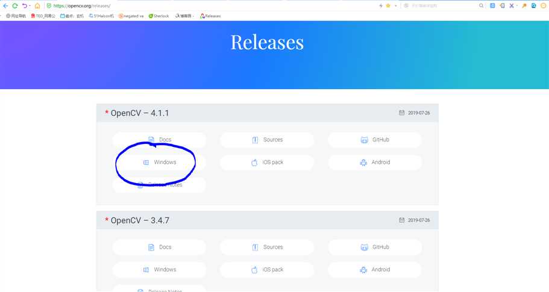
Task: Open Docs for OpenCV 4.1.1
Action: coord(159,140)
